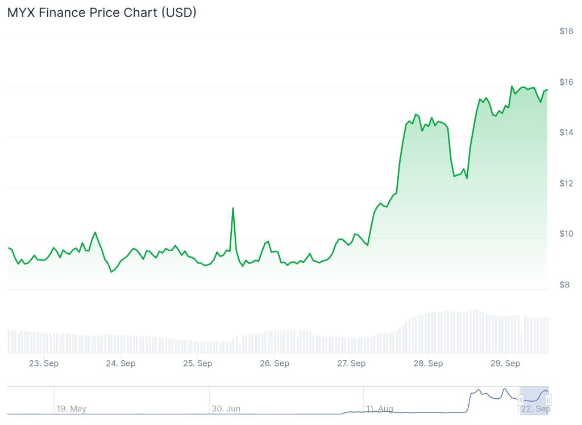582x425 pixels.
Task: Click the 28. Sep date label
Action: pyautogui.click(x=428, y=364)
